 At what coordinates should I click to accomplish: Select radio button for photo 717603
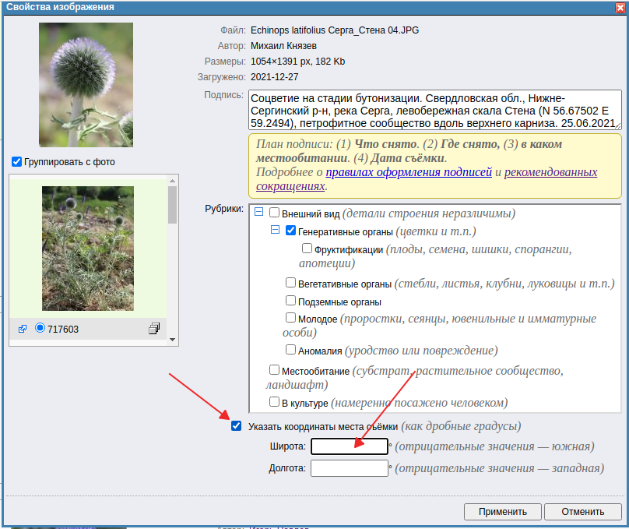(x=40, y=329)
